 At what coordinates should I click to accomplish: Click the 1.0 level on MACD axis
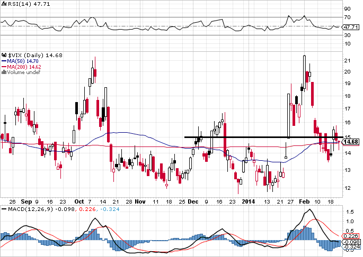[350, 221]
